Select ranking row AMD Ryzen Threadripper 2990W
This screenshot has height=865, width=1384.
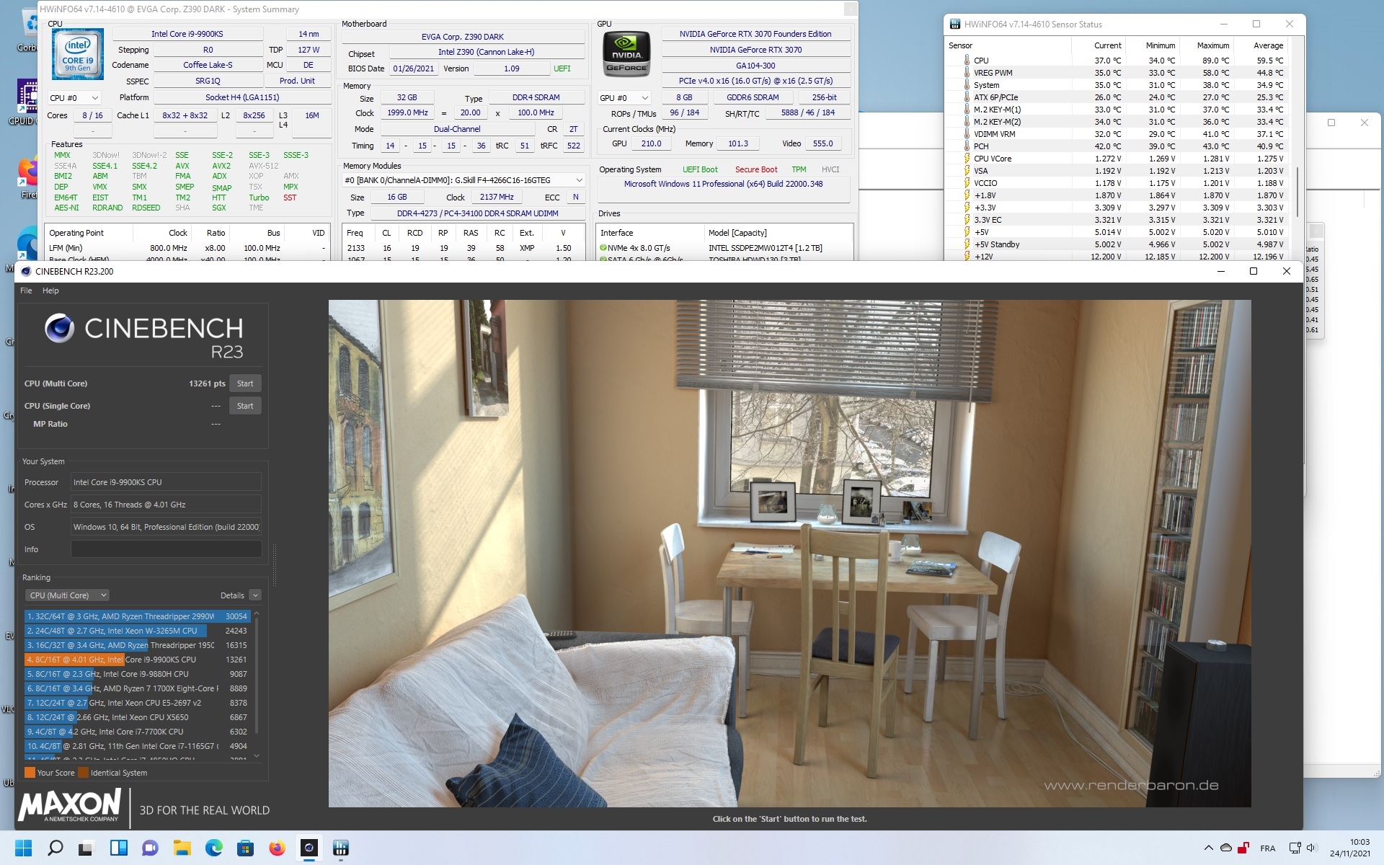[137, 616]
